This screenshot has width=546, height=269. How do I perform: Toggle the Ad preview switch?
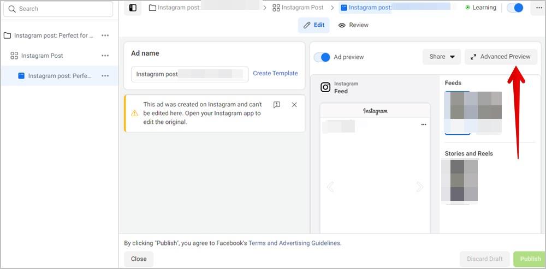pyautogui.click(x=322, y=57)
